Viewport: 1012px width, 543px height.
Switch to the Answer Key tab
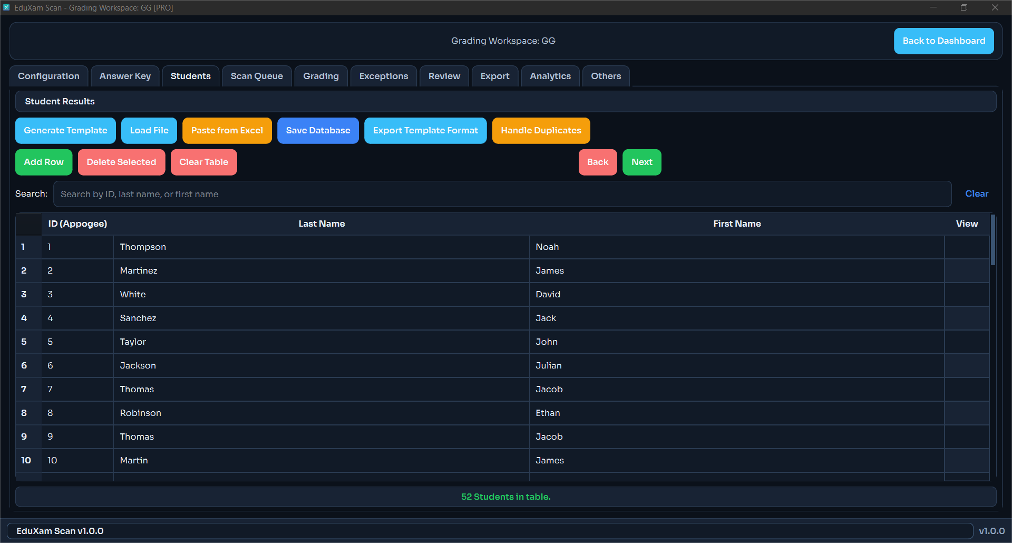(125, 76)
